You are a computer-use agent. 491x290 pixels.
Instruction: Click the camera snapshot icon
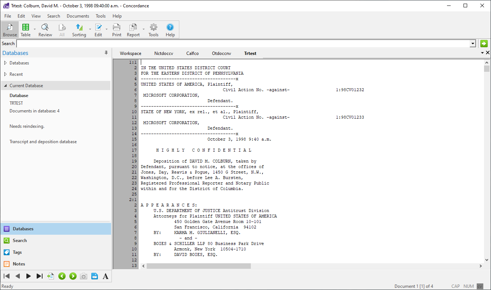pos(84,276)
